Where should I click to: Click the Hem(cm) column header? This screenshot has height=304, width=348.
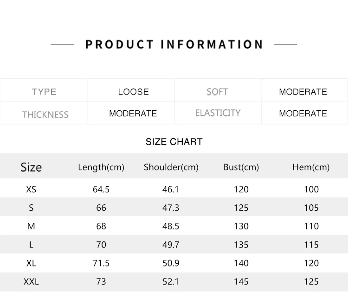[x=311, y=167]
